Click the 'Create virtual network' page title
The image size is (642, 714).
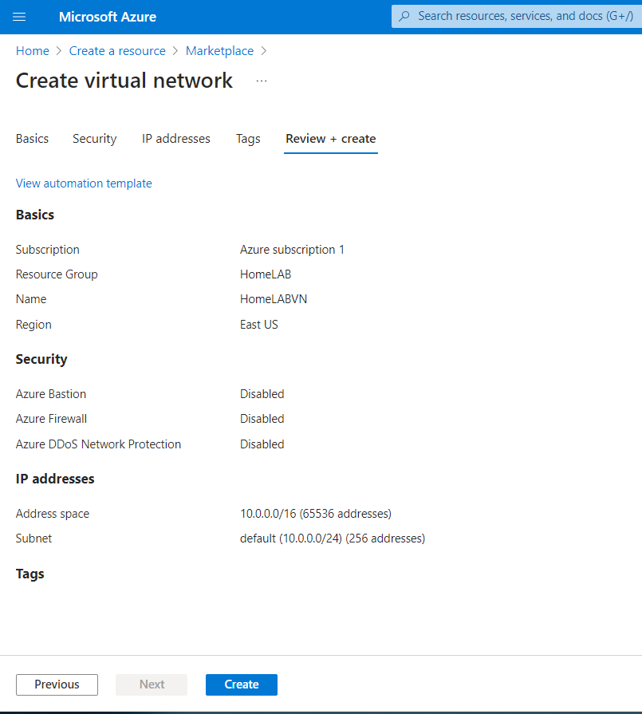point(124,81)
